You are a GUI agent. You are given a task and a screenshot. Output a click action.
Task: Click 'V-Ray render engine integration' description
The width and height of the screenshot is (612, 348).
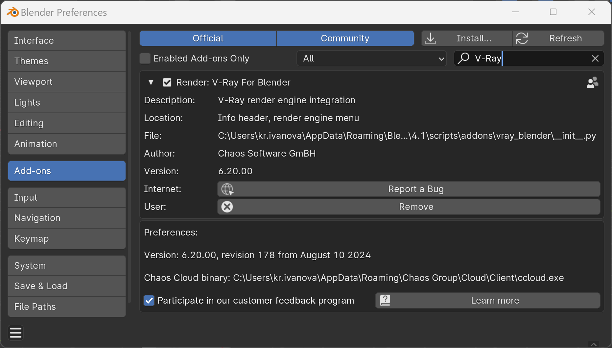coord(287,100)
